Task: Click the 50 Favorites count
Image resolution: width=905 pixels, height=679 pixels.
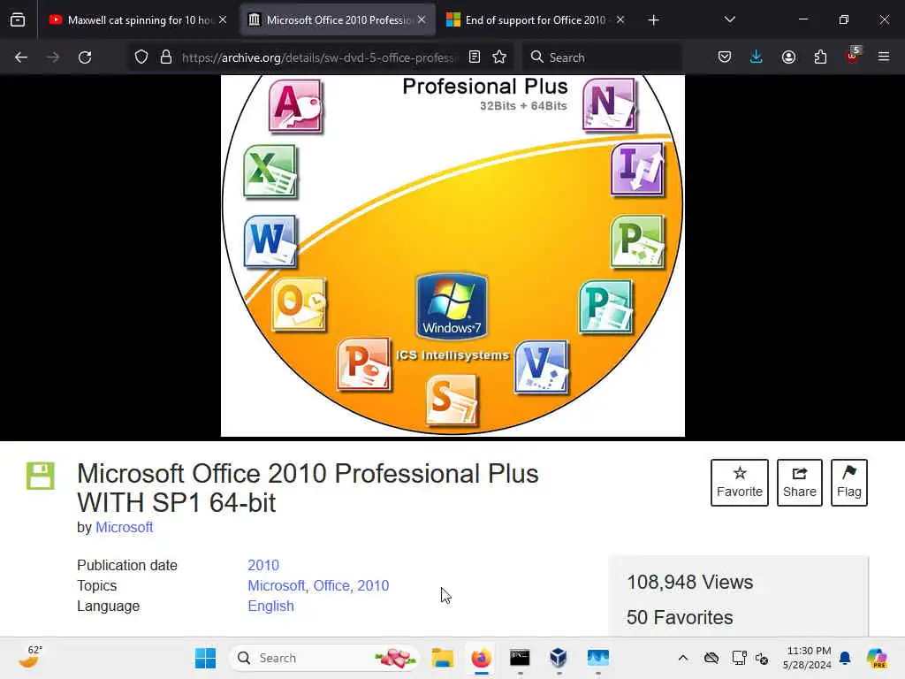Action: point(680,617)
